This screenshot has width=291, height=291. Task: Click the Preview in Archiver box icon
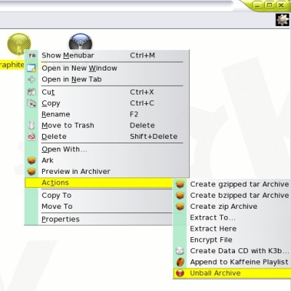coord(31,172)
